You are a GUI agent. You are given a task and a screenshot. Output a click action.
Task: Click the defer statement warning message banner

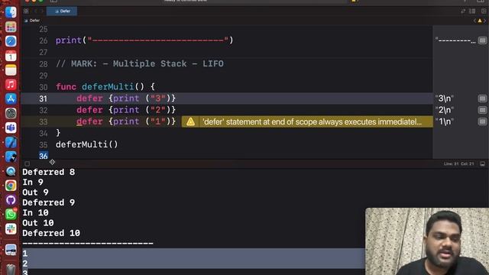pyautogui.click(x=307, y=121)
